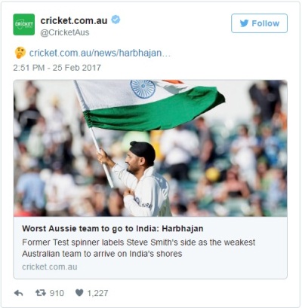Screen dimensions: 302x308
Task: Open the cricket.com.au/news/harbhajan shortened link
Action: (x=100, y=53)
